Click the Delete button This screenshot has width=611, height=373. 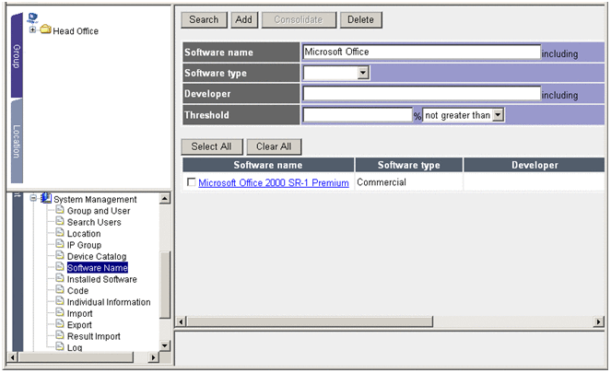point(361,20)
